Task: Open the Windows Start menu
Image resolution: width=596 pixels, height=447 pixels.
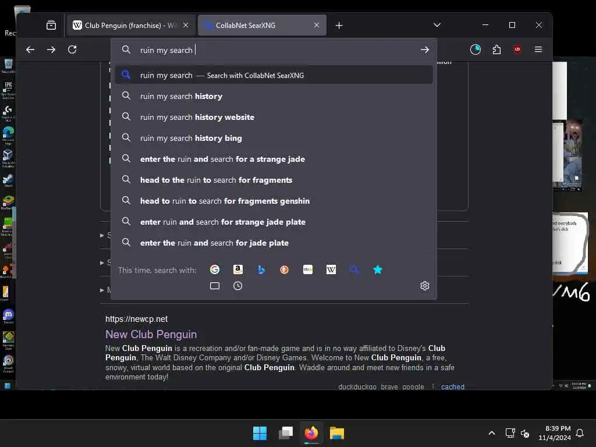Action: coord(260,433)
